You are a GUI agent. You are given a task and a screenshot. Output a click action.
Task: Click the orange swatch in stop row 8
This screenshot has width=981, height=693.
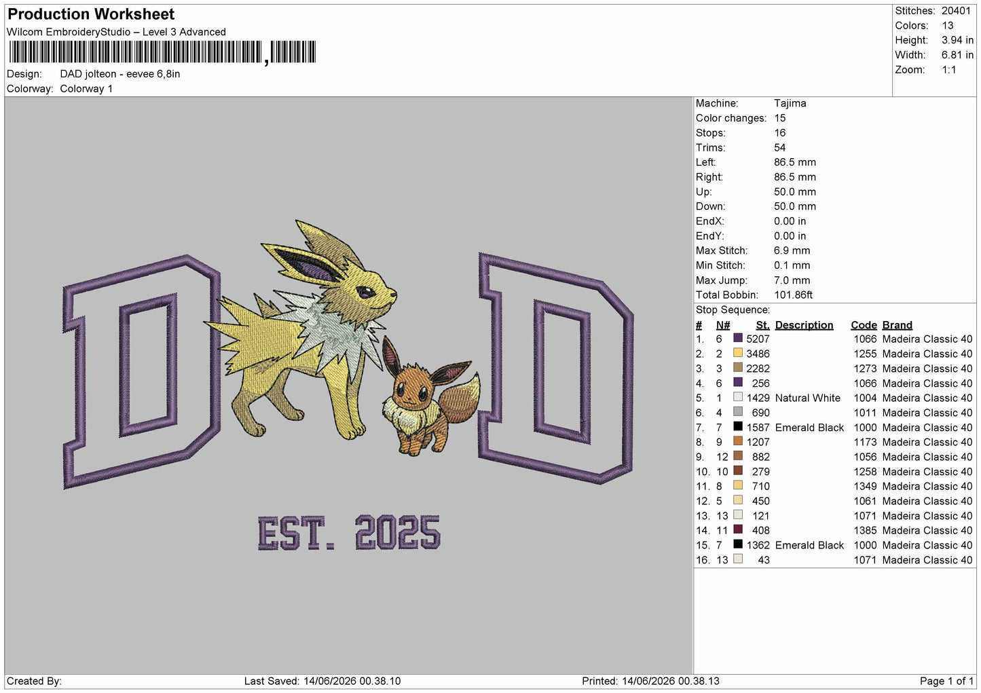point(738,441)
